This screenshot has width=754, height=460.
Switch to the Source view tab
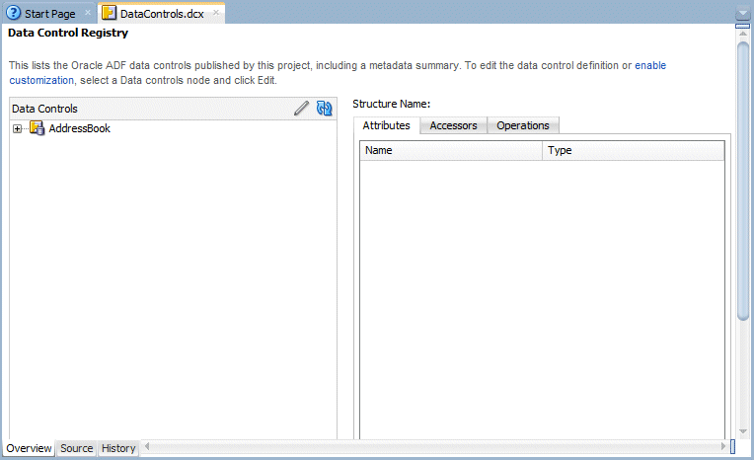[x=76, y=448]
